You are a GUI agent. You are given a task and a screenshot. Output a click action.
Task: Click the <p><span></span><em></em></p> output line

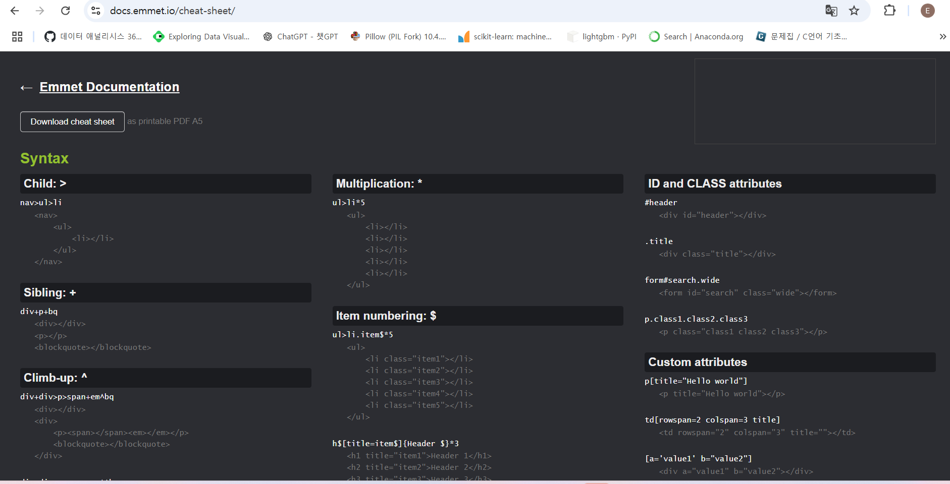pos(121,433)
